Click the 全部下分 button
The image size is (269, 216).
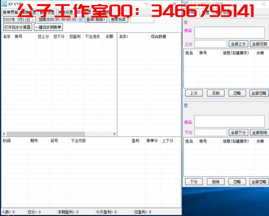[x=238, y=133]
